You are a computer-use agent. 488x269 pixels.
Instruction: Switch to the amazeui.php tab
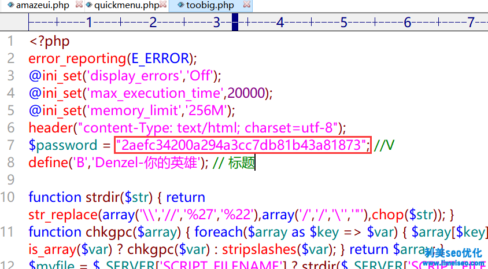click(x=42, y=5)
